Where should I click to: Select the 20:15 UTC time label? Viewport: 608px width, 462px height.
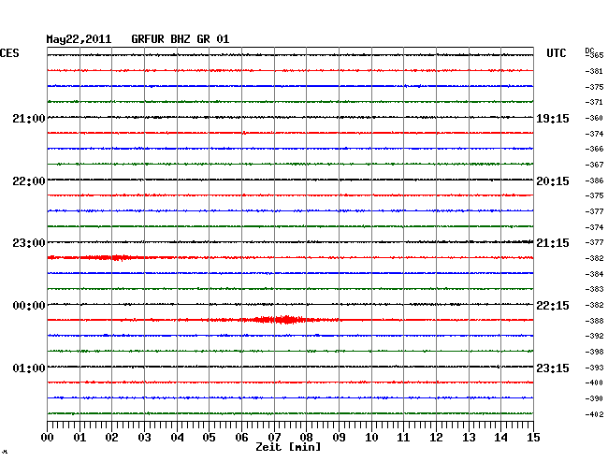click(x=553, y=181)
